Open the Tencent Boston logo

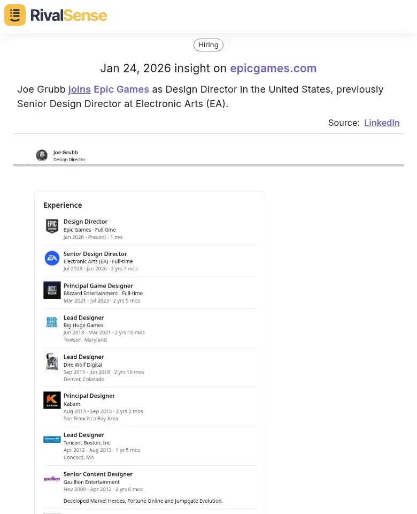[x=51, y=439]
